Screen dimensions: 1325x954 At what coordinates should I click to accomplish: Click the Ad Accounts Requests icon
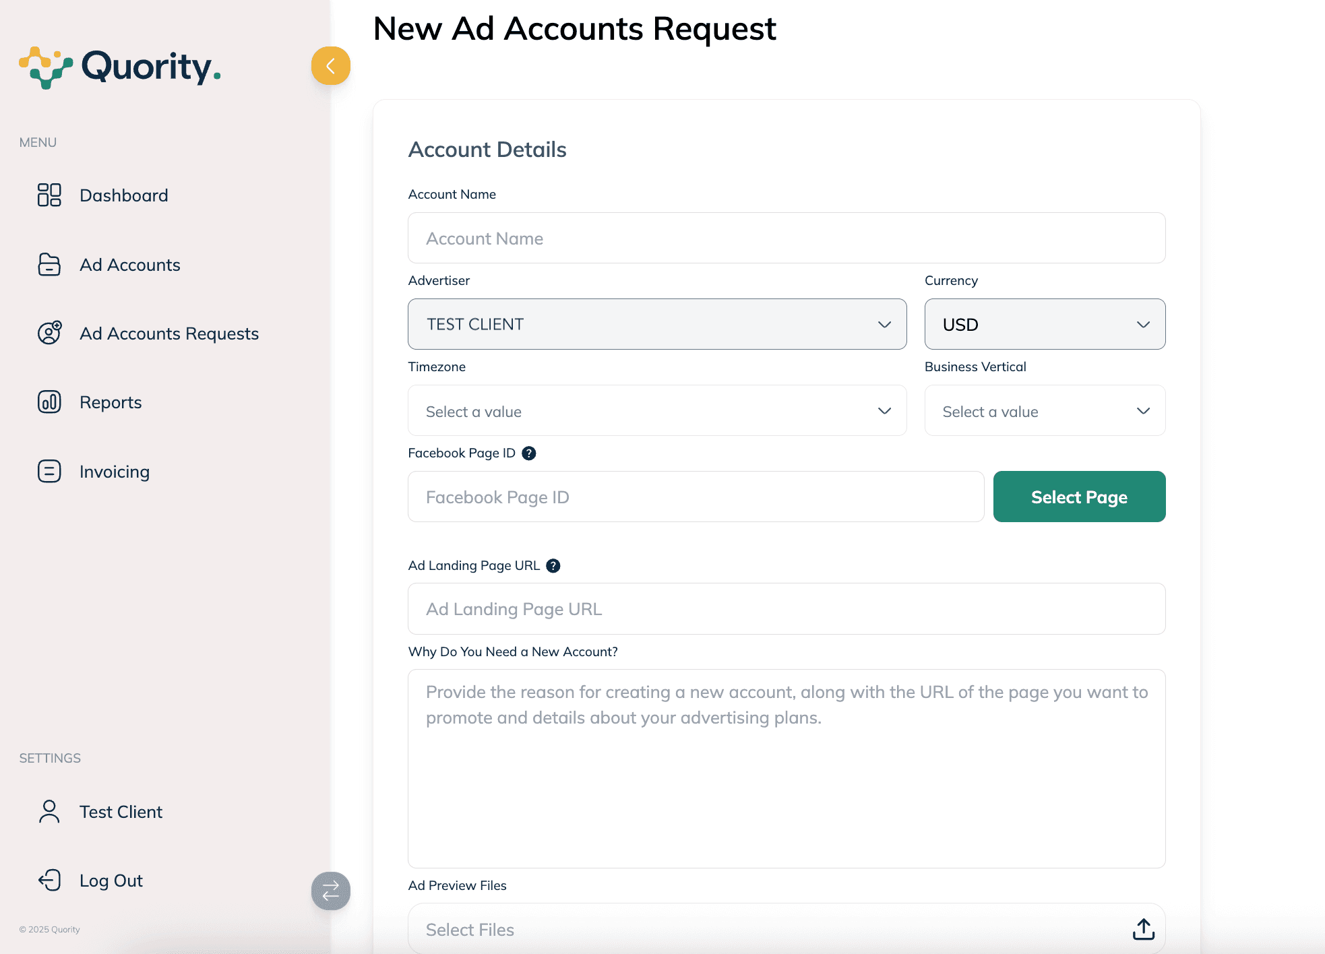(x=49, y=333)
